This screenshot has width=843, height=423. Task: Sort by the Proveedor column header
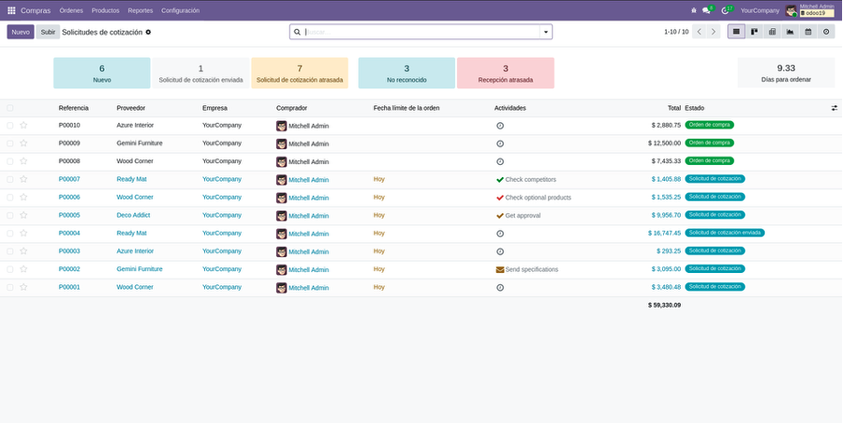click(131, 108)
